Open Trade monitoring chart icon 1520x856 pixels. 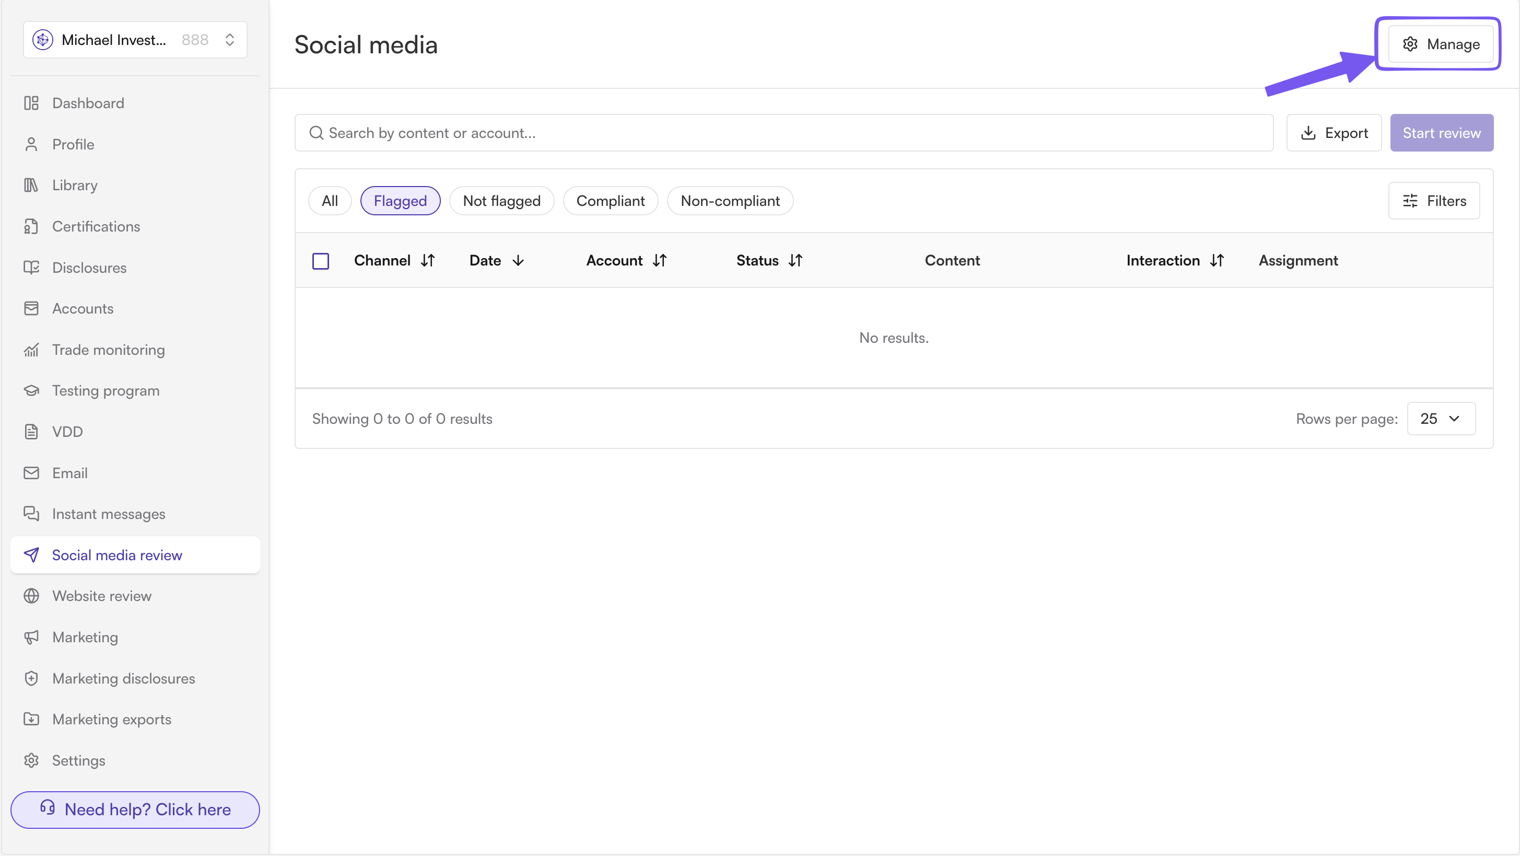(x=31, y=350)
